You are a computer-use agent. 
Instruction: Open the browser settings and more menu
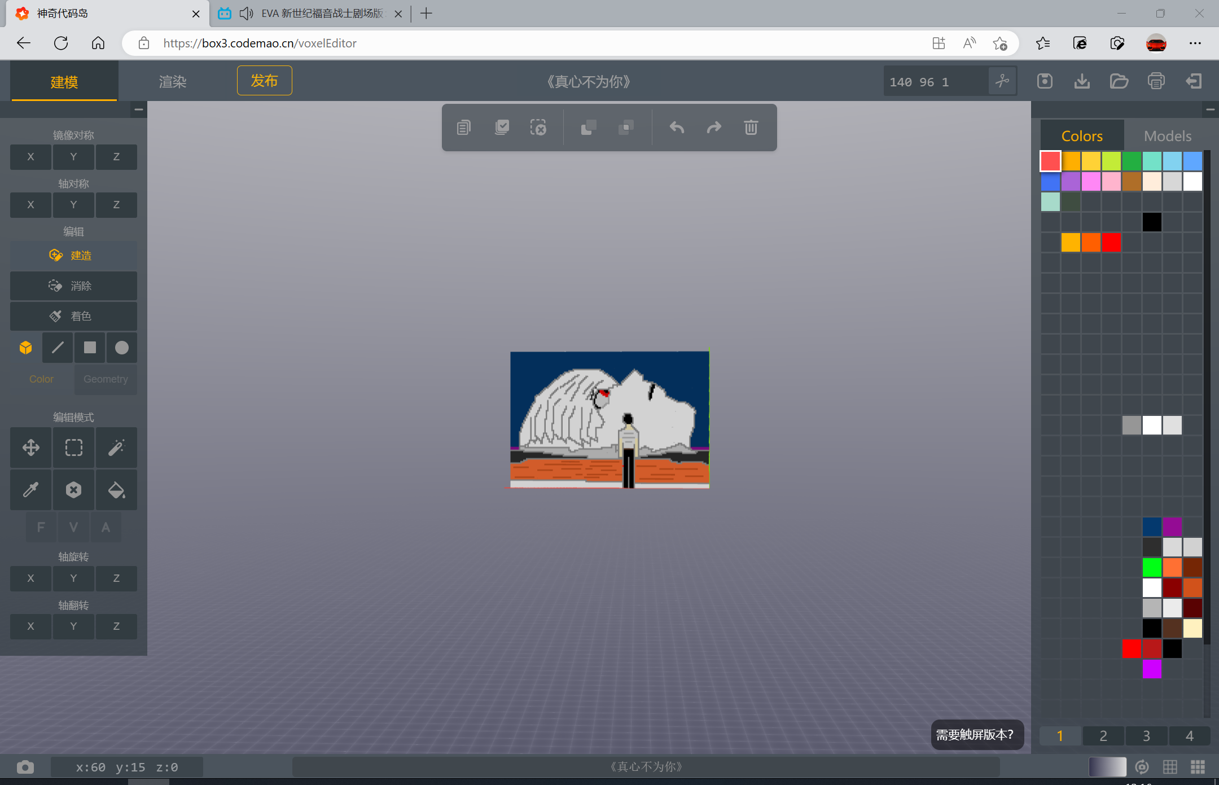point(1195,43)
